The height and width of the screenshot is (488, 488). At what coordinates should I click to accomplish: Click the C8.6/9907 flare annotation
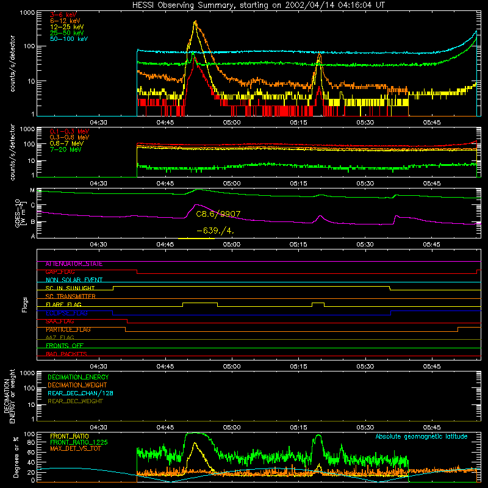click(x=218, y=214)
